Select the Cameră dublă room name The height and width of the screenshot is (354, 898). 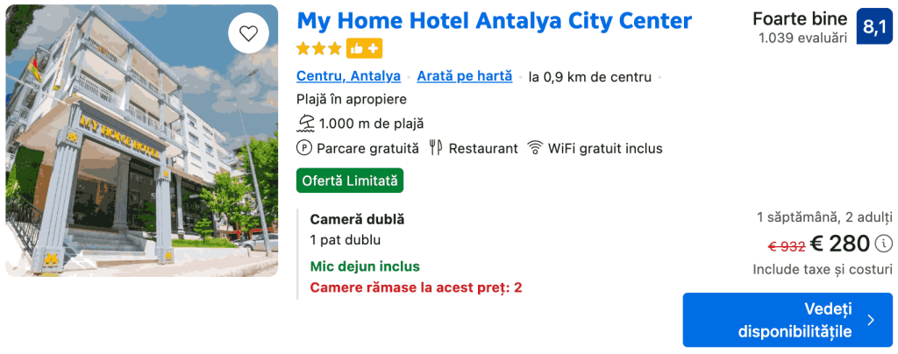[x=357, y=220]
